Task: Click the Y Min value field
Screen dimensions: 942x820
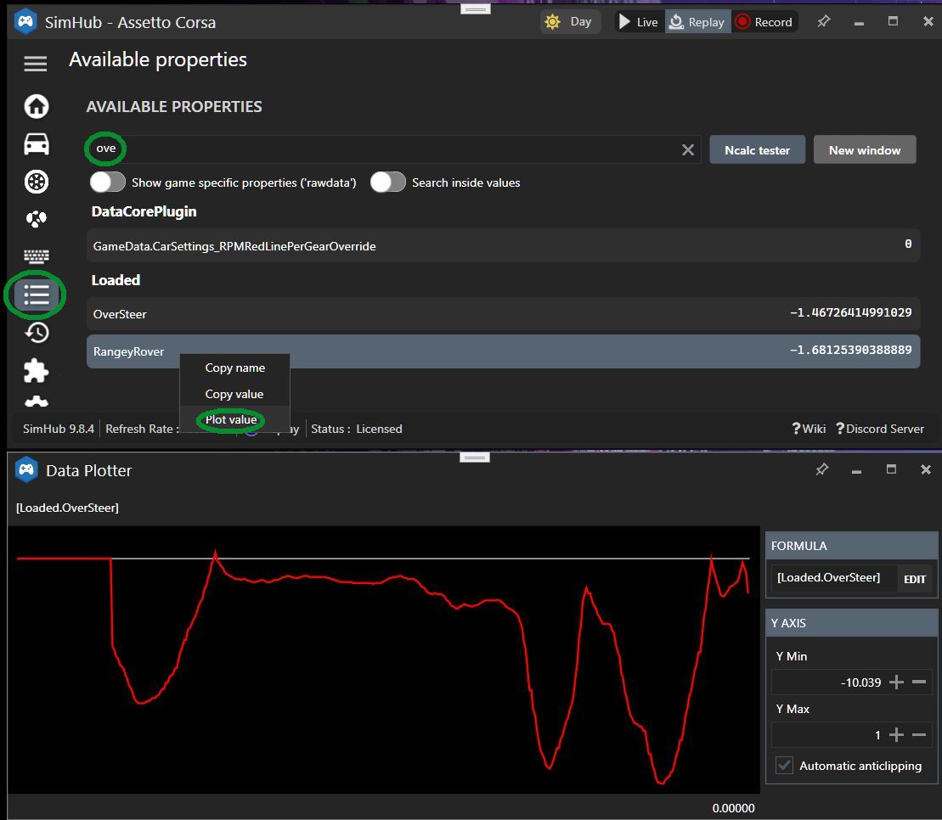Action: coord(828,682)
